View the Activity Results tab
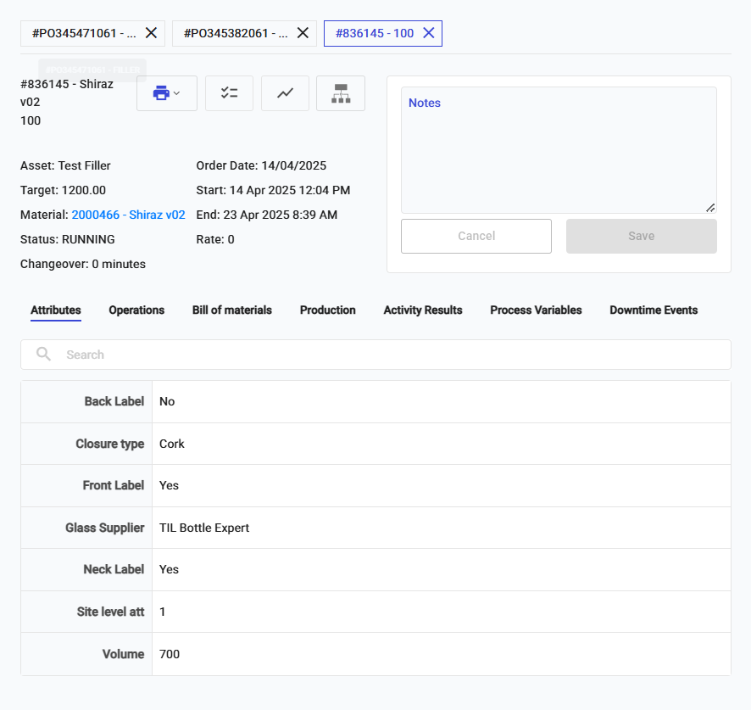The width and height of the screenshot is (751, 710). coord(423,310)
